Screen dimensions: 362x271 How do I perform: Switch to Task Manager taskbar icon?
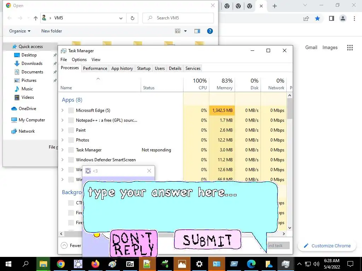286,264
